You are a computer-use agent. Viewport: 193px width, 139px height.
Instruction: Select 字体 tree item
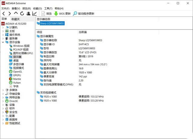(16, 86)
